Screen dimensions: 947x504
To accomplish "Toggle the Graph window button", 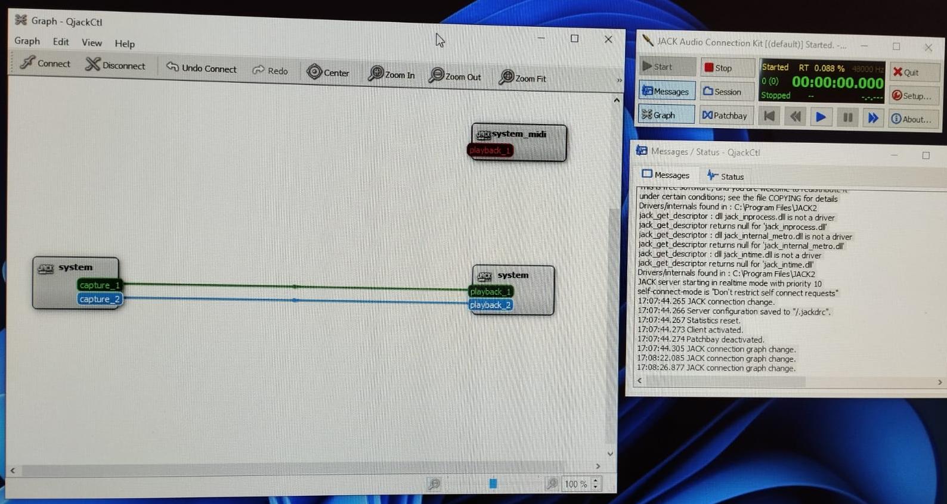I will tap(666, 114).
